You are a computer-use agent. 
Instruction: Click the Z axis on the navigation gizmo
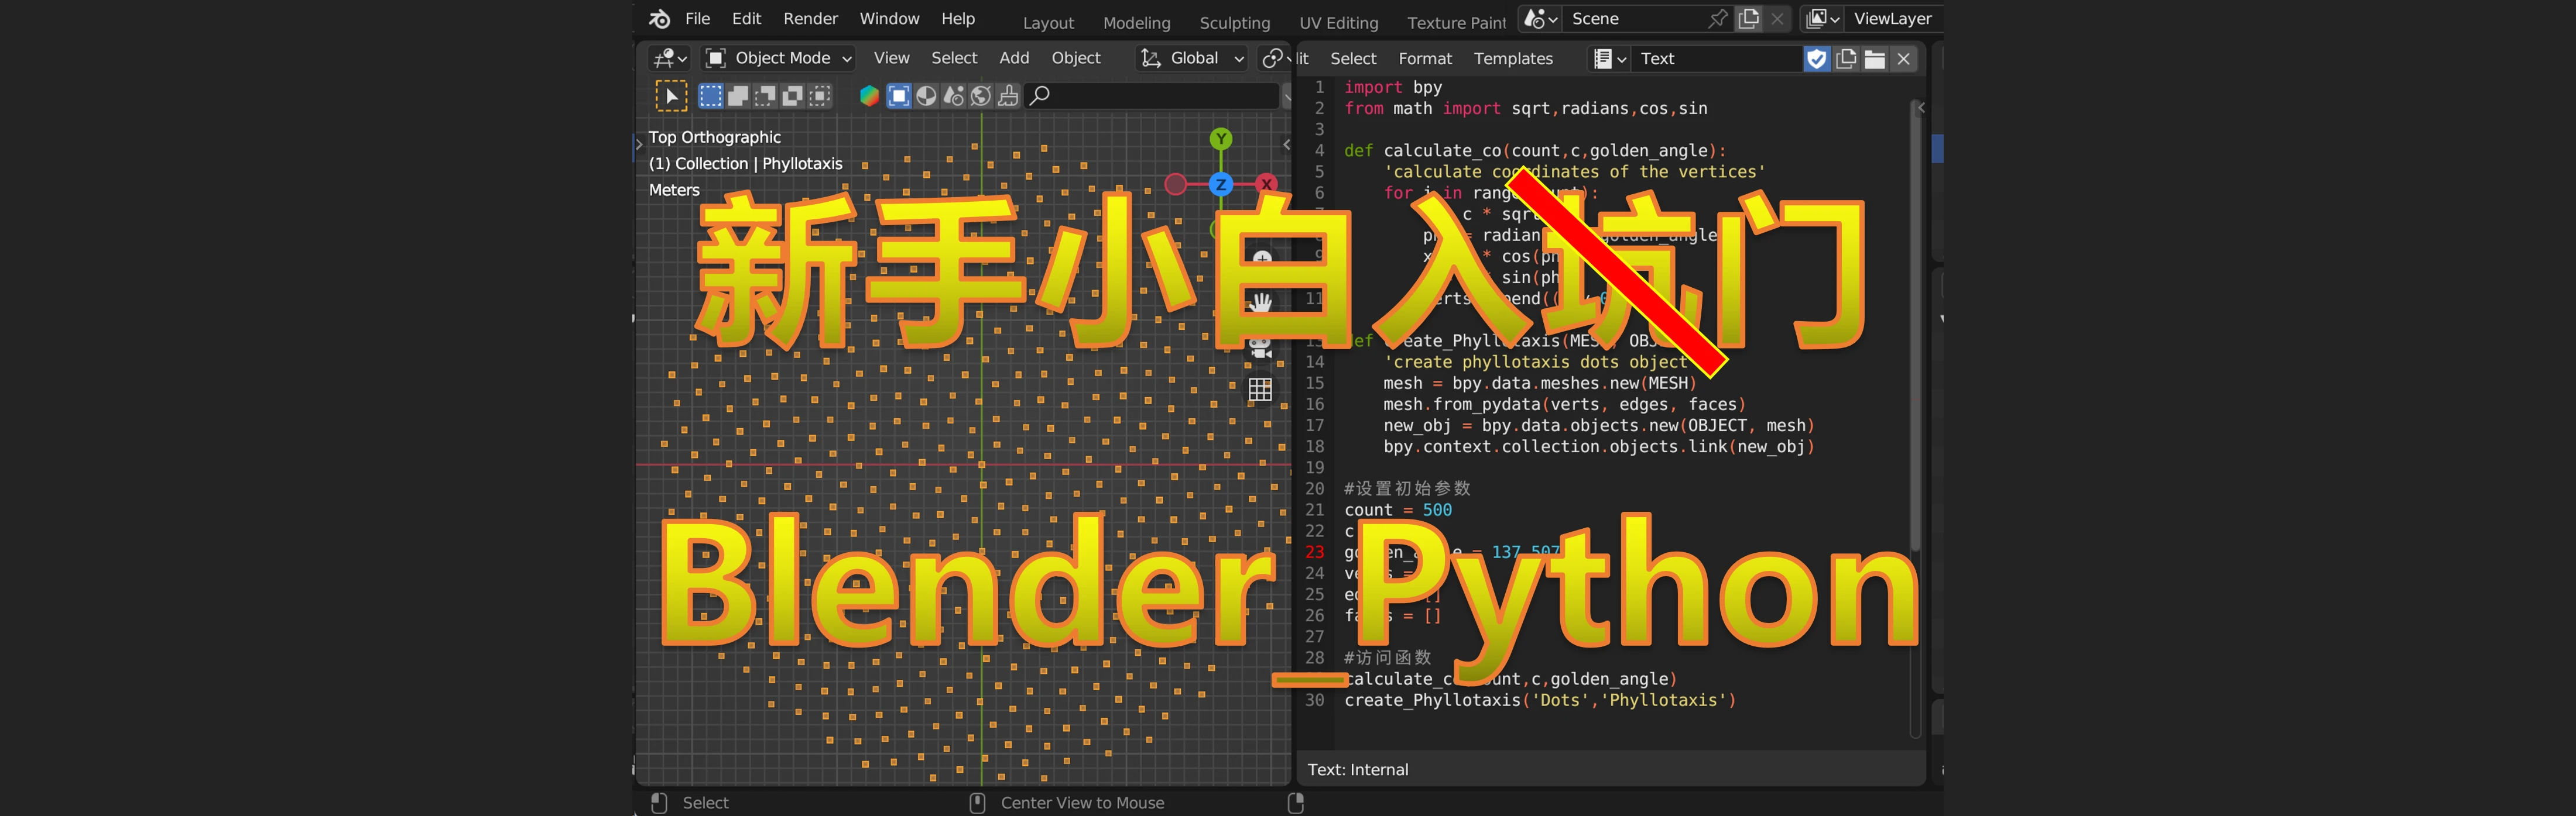[x=1220, y=184]
